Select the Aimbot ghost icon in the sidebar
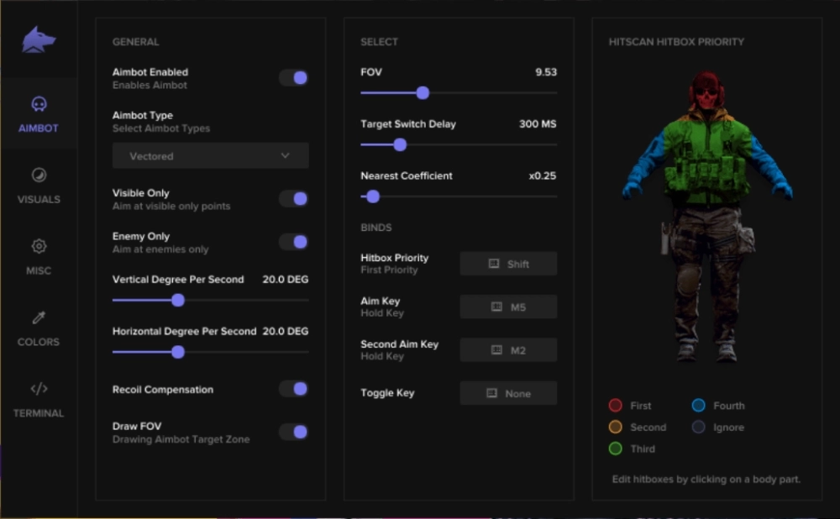840x519 pixels. tap(38, 102)
